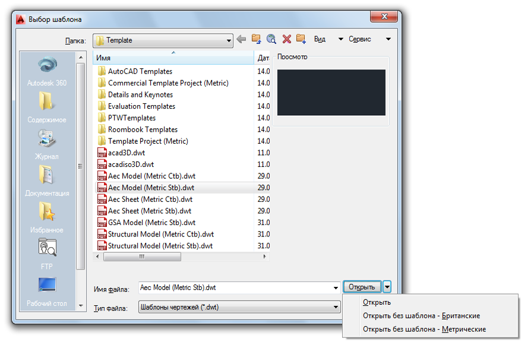Open the Избранное favorites shortcut
The width and height of the screenshot is (531, 351).
tap(47, 217)
